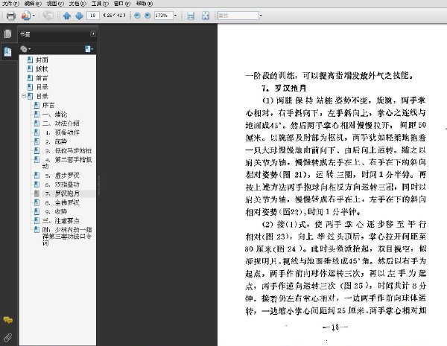Screen dimensions: 447x346
Task: Click the Create PDF icon
Action: pos(26,16)
